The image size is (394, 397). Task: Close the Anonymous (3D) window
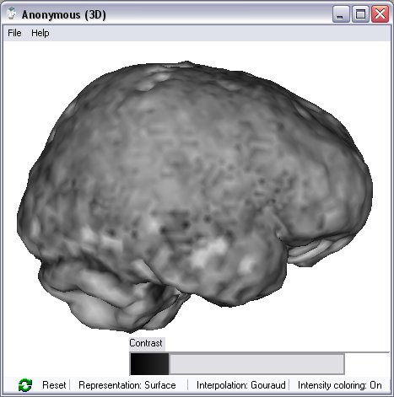coord(380,14)
